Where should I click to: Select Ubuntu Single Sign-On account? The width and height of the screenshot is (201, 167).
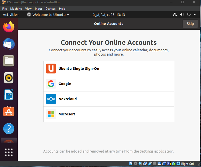(x=108, y=69)
